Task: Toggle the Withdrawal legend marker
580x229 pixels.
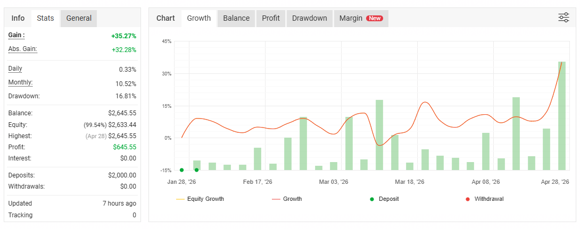Action: [x=484, y=199]
